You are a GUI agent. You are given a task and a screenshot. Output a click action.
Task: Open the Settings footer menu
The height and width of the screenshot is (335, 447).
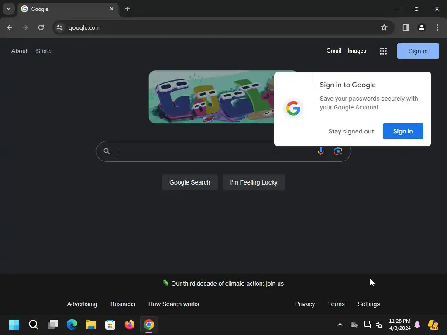368,304
